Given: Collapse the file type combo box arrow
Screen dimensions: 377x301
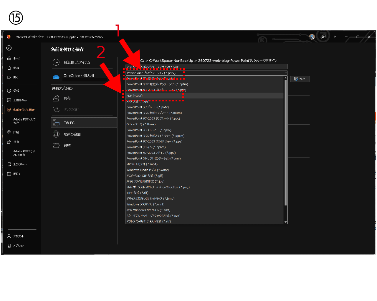Looking at the screenshot, I should [286, 73].
